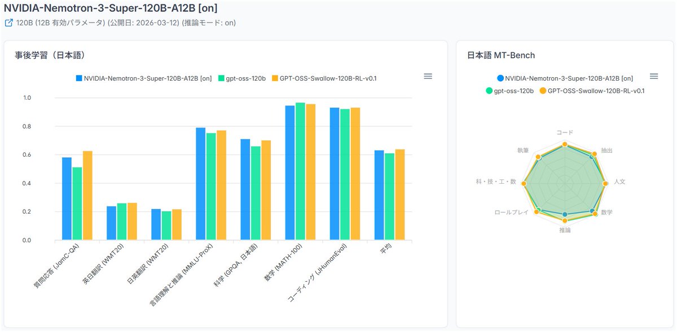Viewport: 677px width, 332px height.
Task: Click the 言語理解と推論 (MMLU-ProX) axis label
Action: [180, 275]
